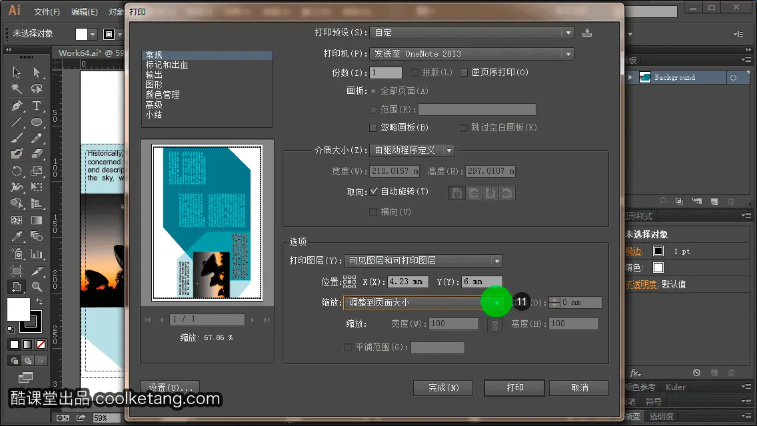Toggle the 平铺范围 checkbox
Screen dimensions: 757x426
click(x=348, y=347)
